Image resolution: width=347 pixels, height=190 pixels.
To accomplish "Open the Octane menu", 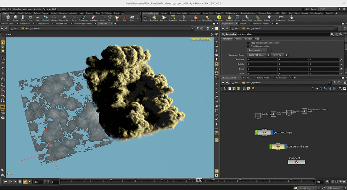I will click(x=46, y=9).
